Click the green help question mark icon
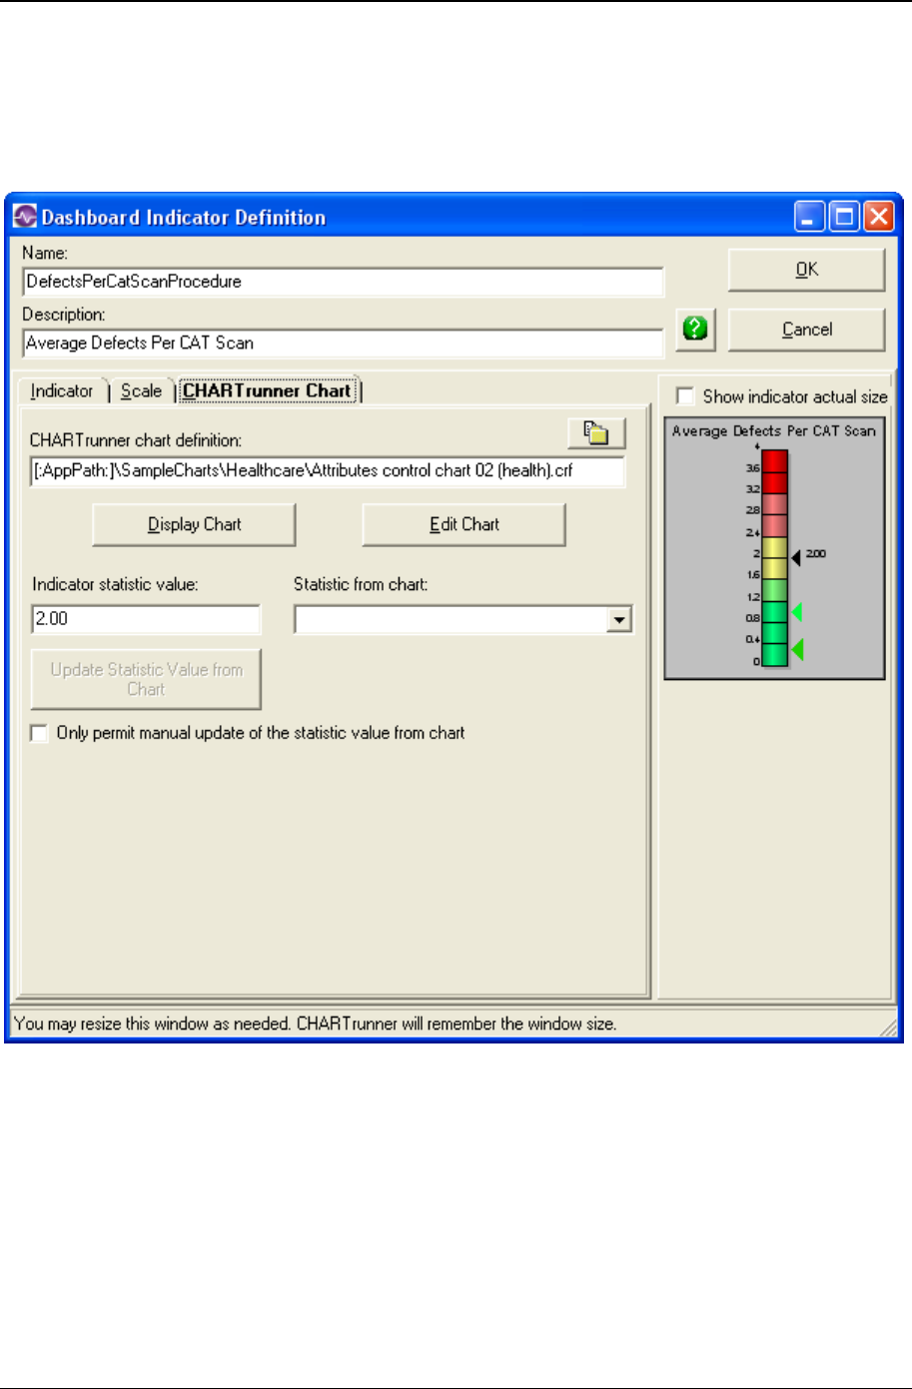 pyautogui.click(x=695, y=330)
